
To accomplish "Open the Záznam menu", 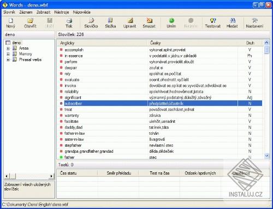I will (26, 12).
